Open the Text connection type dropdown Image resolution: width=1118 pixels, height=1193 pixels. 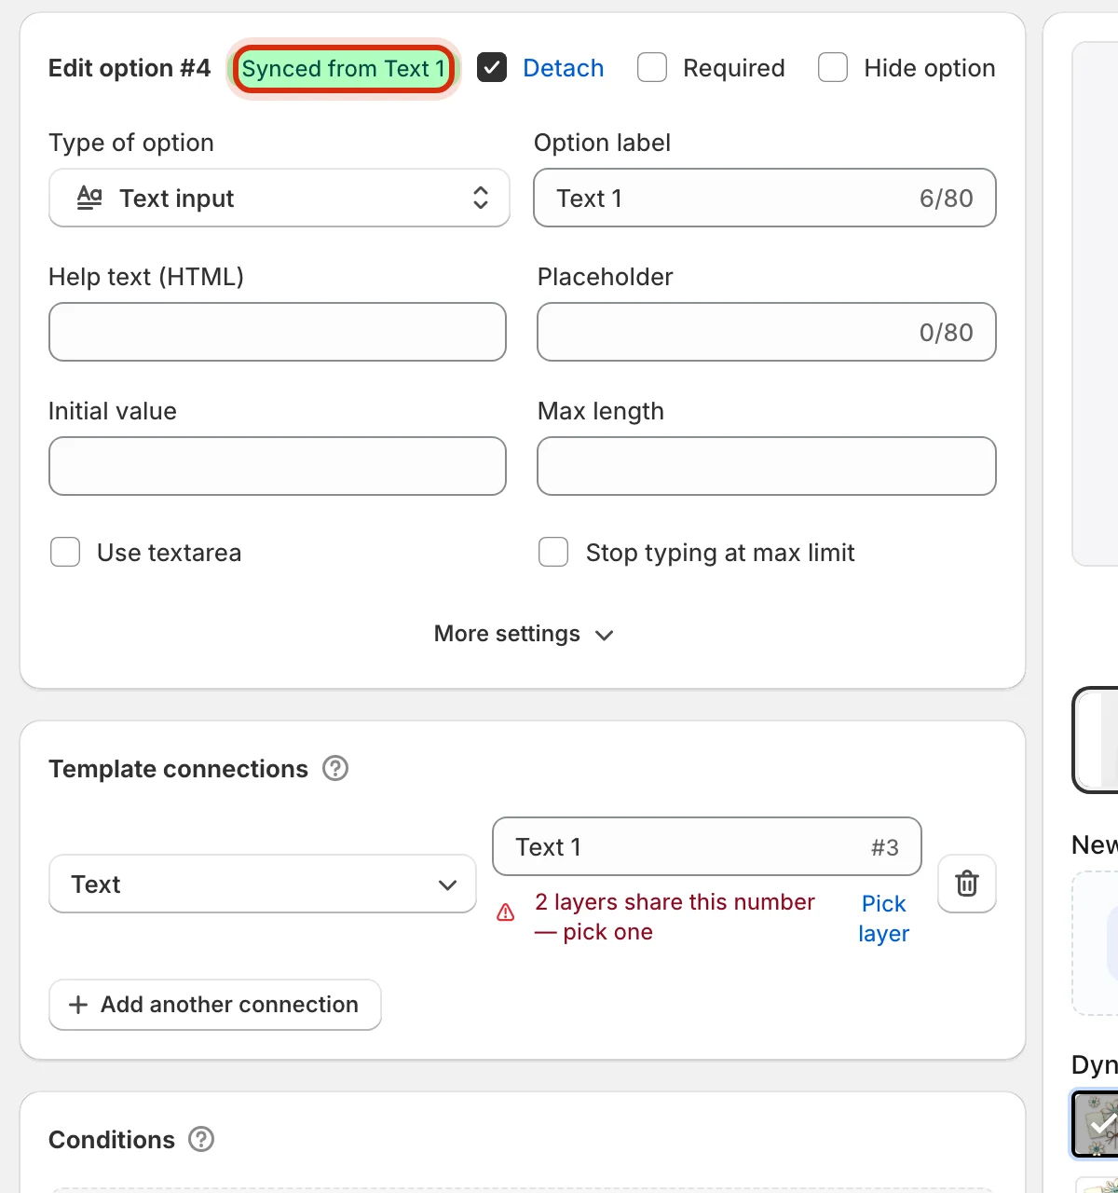(x=263, y=884)
